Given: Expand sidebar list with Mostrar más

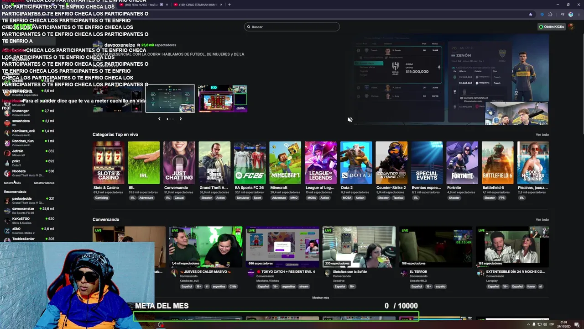Looking at the screenshot, I should point(12,183).
